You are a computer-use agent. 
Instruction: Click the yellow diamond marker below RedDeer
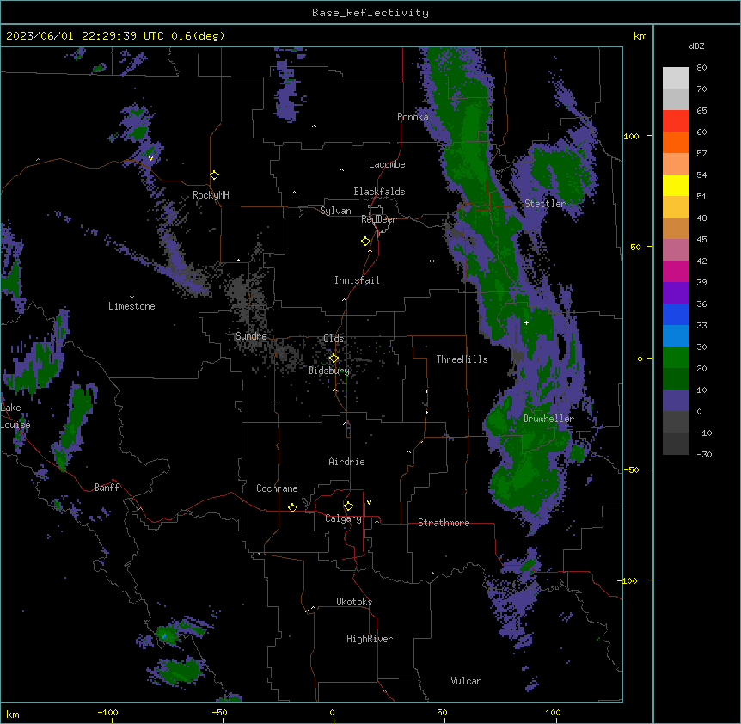coord(365,242)
